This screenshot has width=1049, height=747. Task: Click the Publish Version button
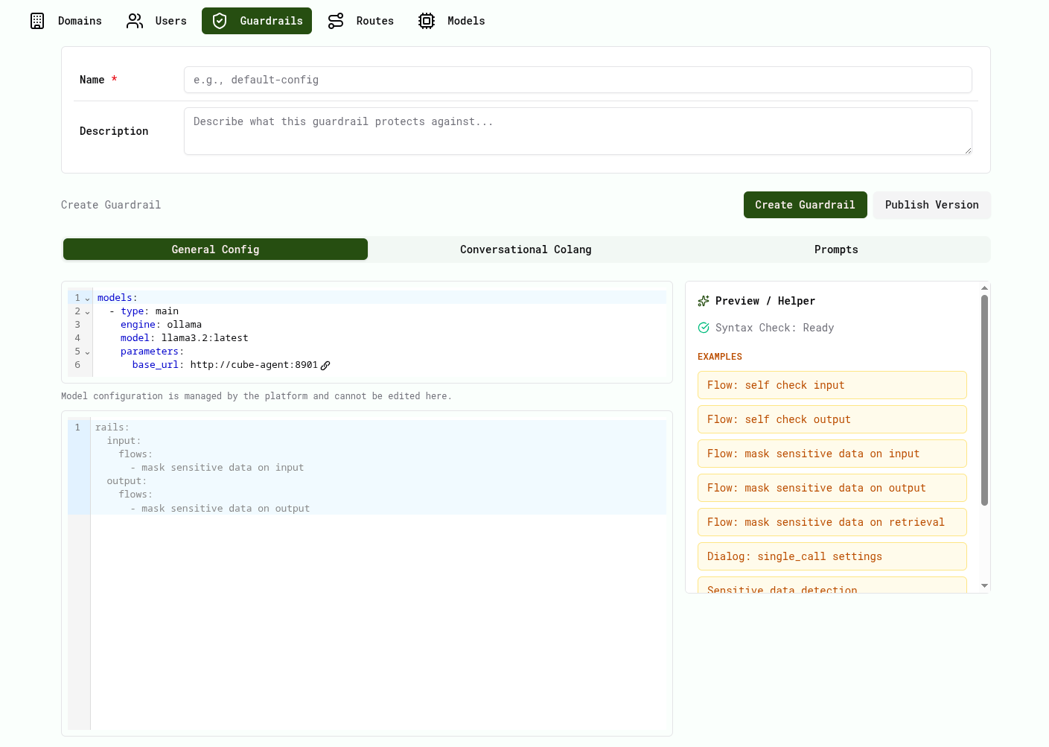(931, 205)
